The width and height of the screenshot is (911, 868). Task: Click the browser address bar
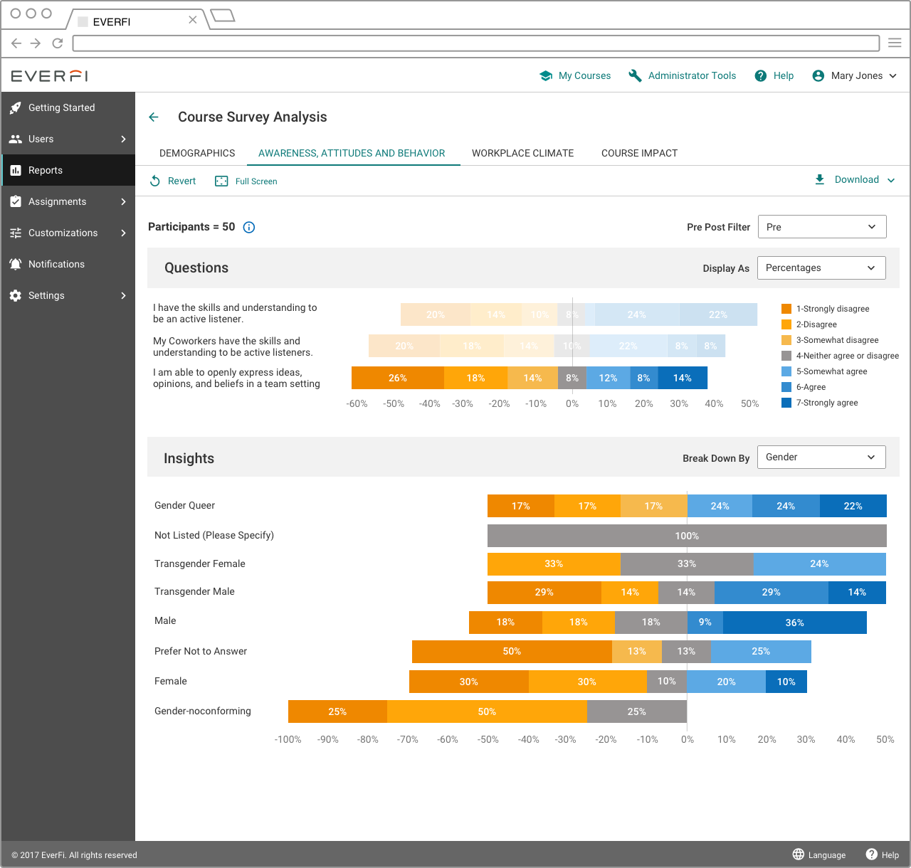click(x=477, y=43)
